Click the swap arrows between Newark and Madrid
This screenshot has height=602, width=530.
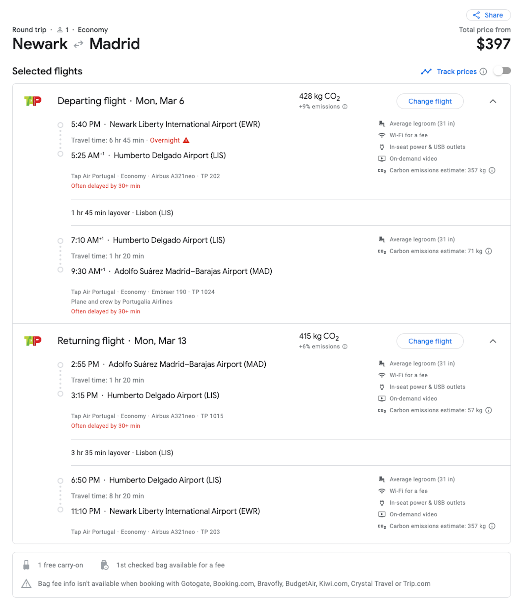coord(78,44)
